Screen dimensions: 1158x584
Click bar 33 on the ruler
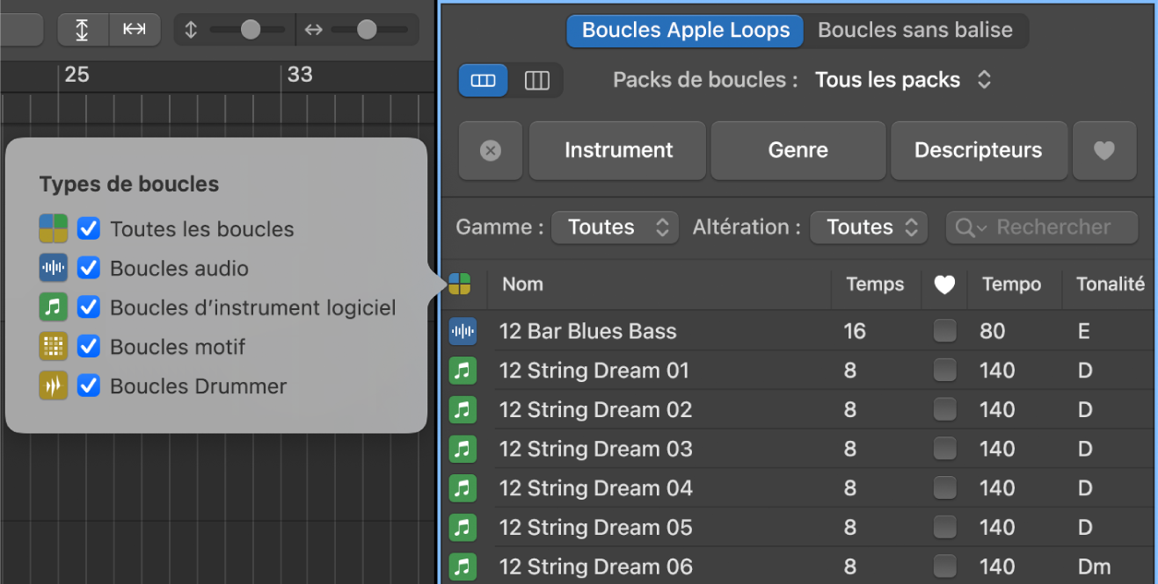pos(300,75)
